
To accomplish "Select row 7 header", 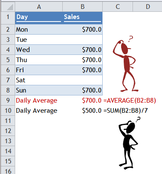I will tap(8, 80).
